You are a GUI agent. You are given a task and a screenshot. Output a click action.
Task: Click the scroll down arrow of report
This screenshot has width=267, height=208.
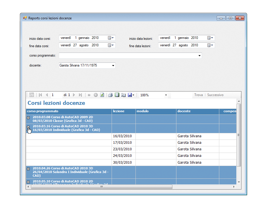pos(239,182)
